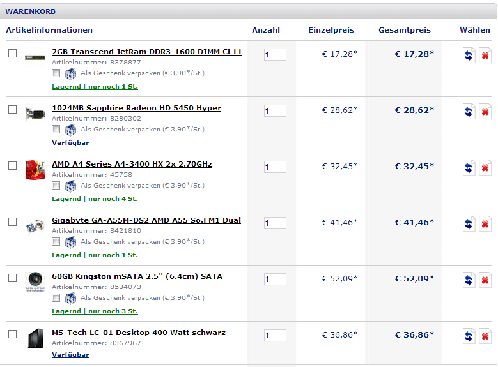
Task: Click gift box icon under Gigabyte GA-A55M
Action: point(70,242)
